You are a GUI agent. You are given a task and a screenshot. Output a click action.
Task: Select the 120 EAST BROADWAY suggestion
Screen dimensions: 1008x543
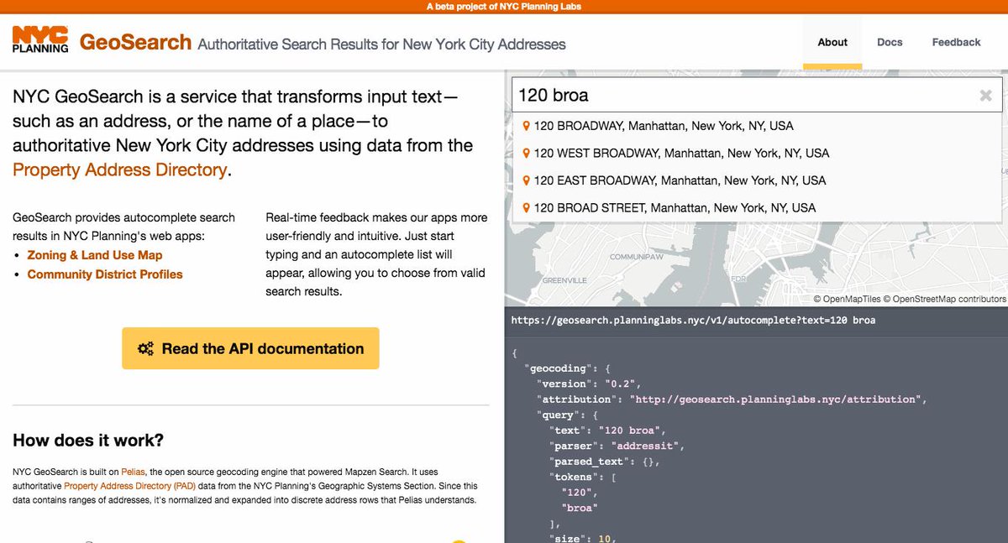click(757, 180)
